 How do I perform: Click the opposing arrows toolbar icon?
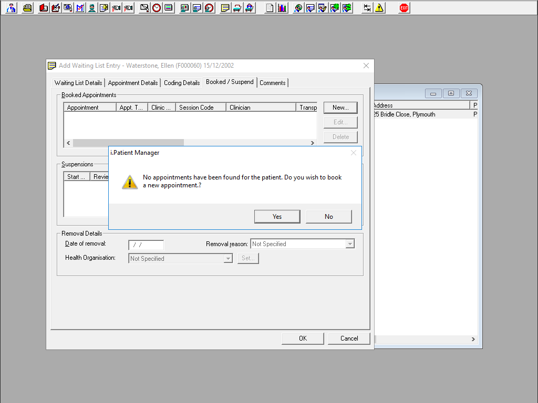pyautogui.click(x=367, y=7)
